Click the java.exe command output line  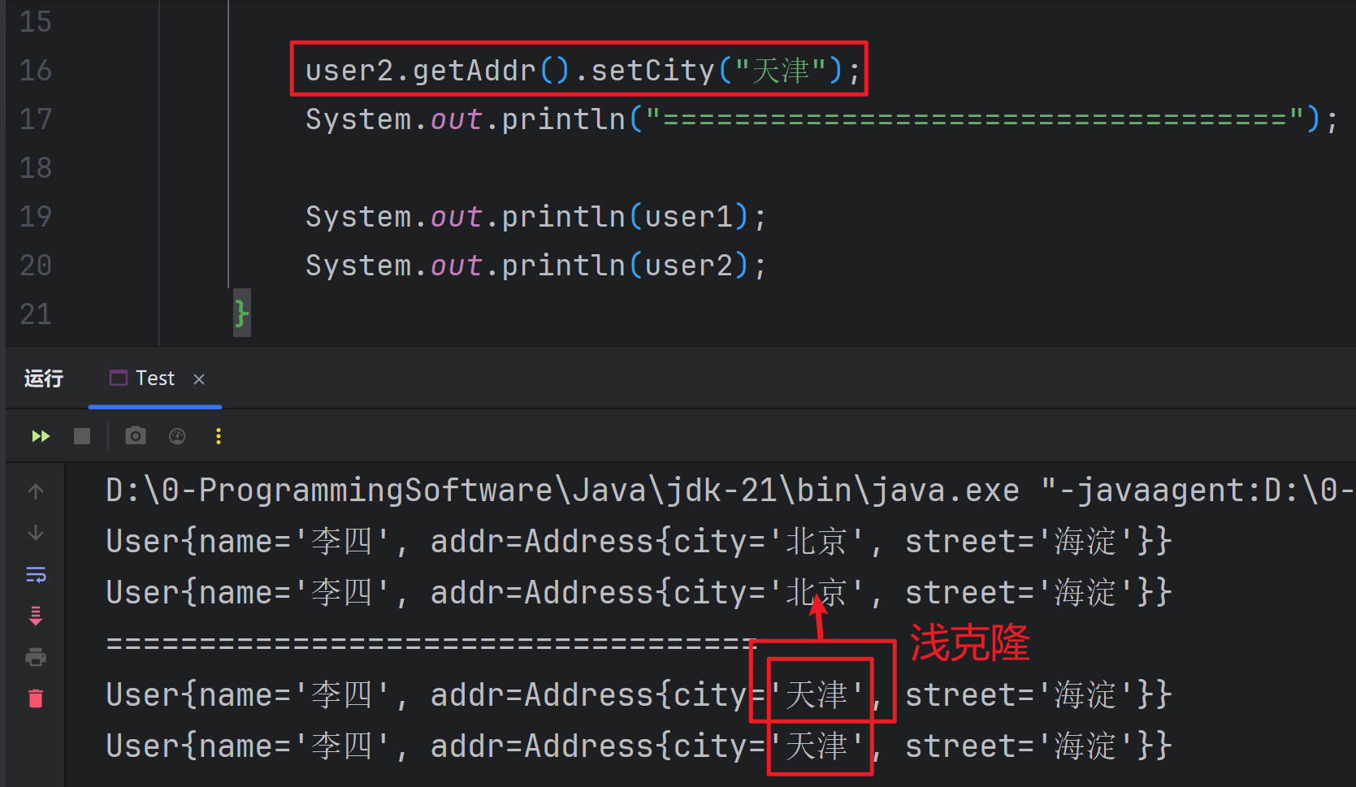[x=561, y=491]
